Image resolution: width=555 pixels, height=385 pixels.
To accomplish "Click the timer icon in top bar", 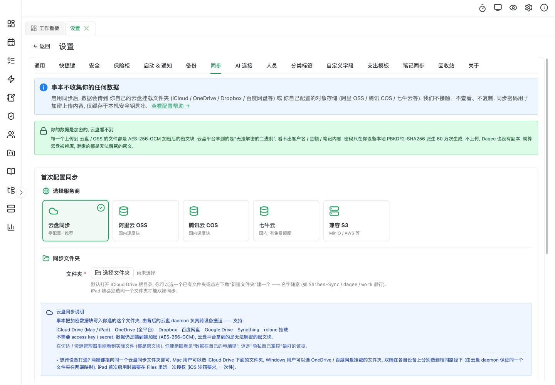I will click(x=483, y=8).
